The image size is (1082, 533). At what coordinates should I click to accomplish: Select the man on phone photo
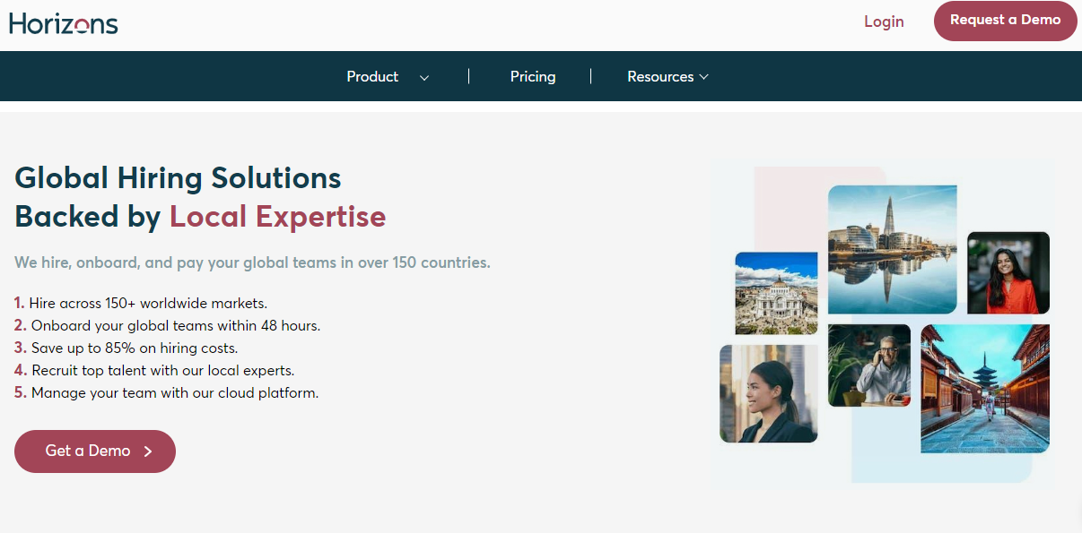click(869, 365)
